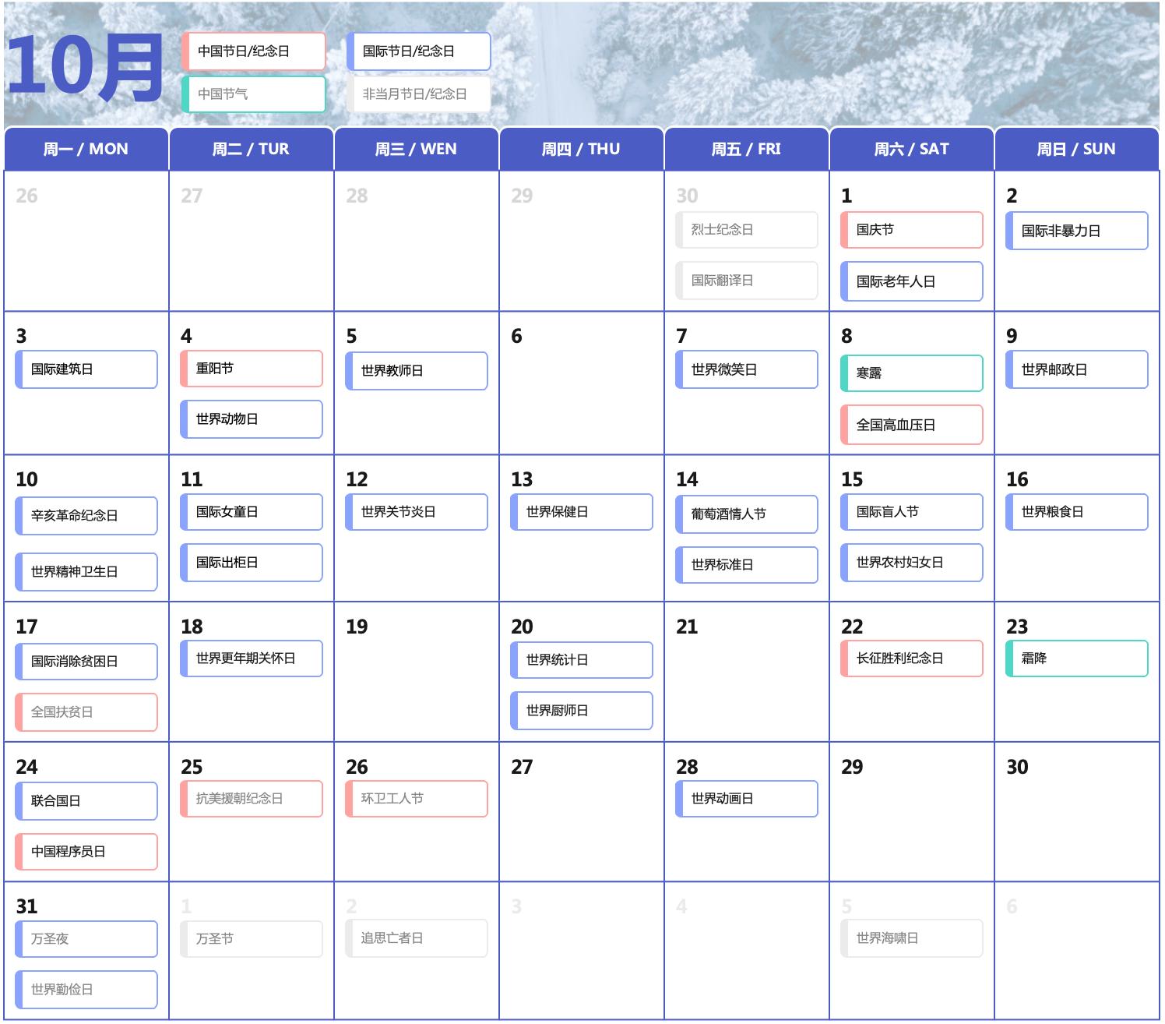The width and height of the screenshot is (1165, 1024).
Task: Open the 全国高血压日 event
Action: pos(912,425)
